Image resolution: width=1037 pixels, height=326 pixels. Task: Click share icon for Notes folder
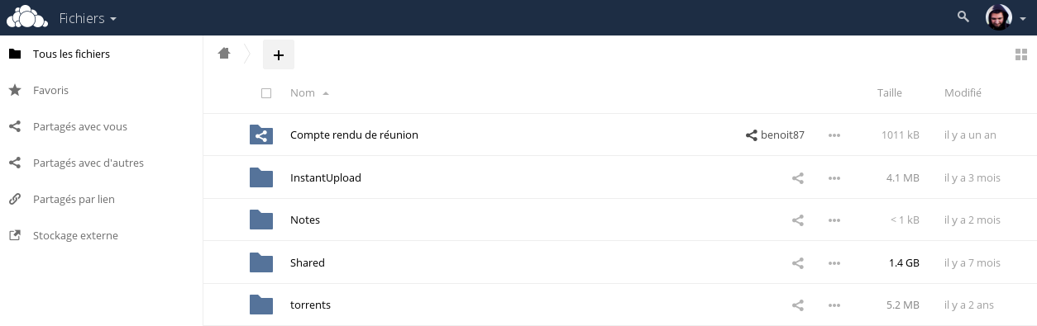point(798,220)
